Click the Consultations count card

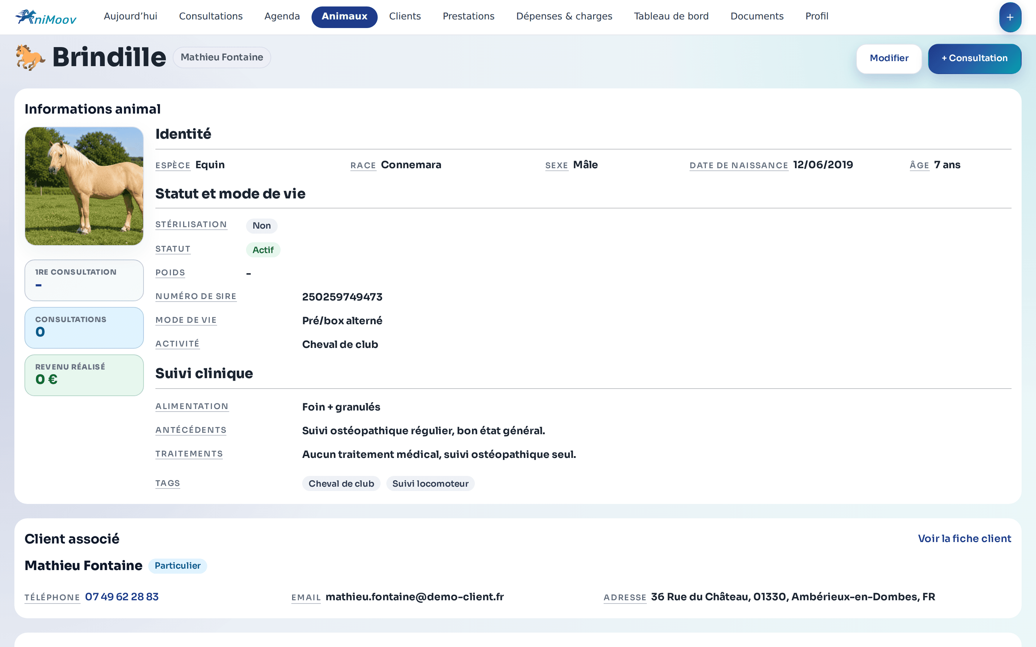tap(84, 328)
